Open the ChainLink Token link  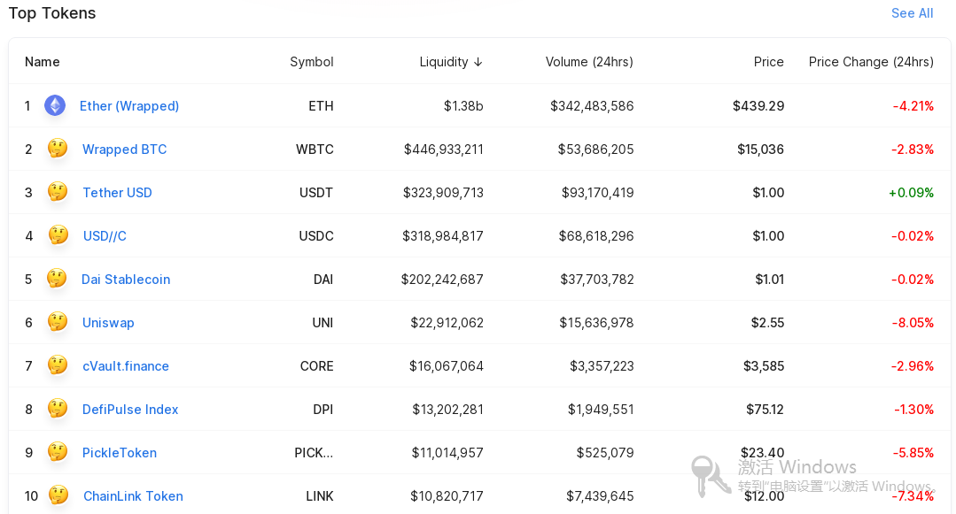(x=133, y=495)
